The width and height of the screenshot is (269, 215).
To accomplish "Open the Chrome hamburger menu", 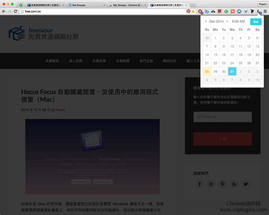I will click(265, 11).
